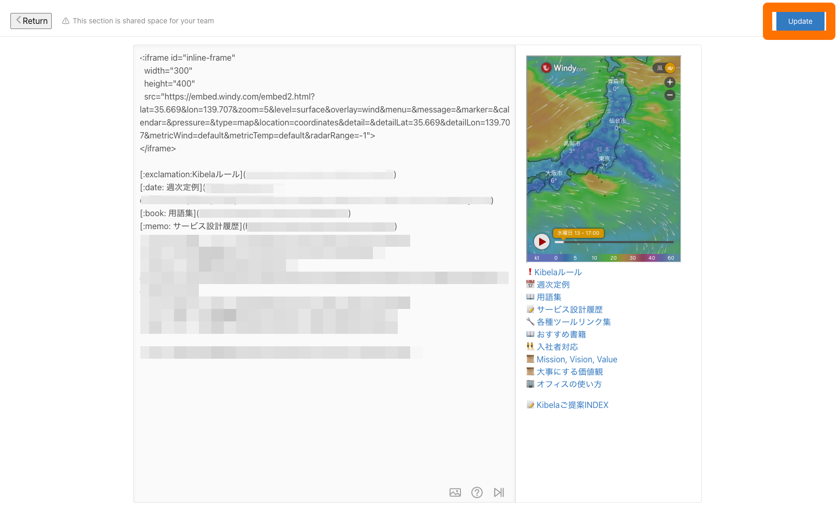
Task: Insert an image via the picture icon
Action: [455, 492]
